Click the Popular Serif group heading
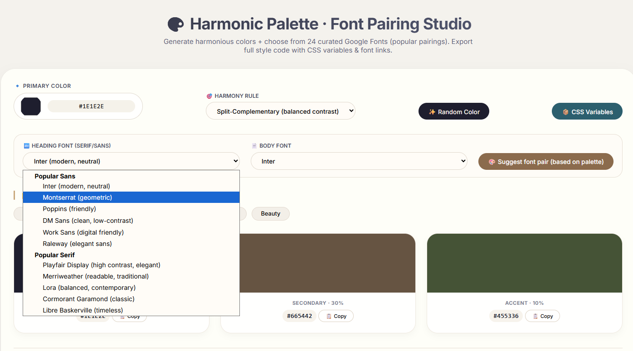Image resolution: width=633 pixels, height=351 pixels. pyautogui.click(x=54, y=255)
